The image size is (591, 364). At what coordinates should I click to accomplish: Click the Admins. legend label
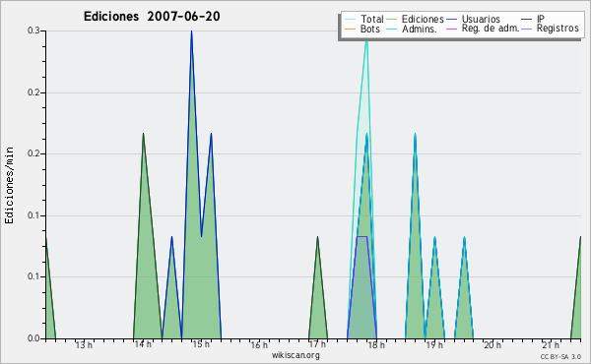coord(420,29)
